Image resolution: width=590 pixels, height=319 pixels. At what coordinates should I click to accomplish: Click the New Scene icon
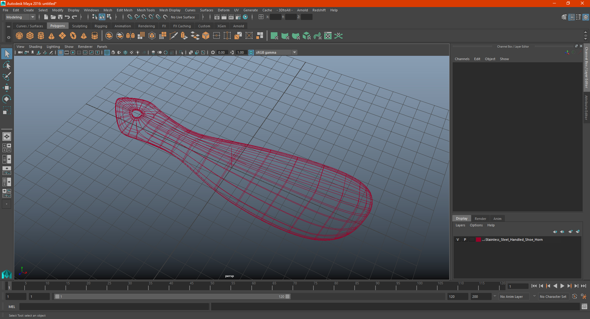click(x=46, y=17)
